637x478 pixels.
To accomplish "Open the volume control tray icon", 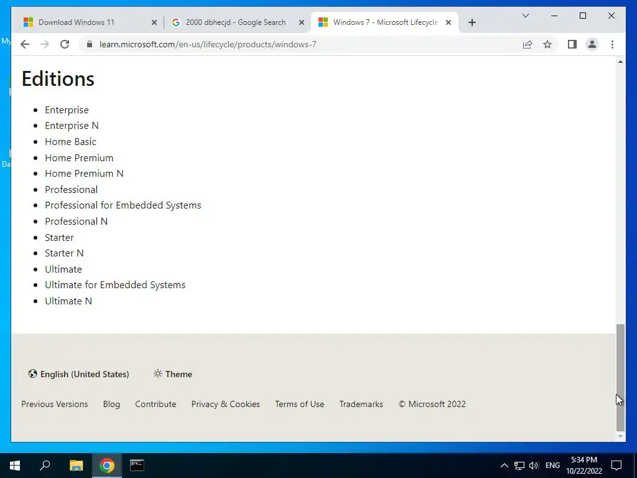I will [534, 466].
